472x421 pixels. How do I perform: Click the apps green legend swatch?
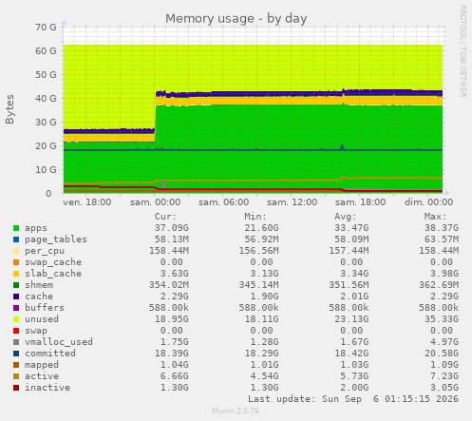(x=16, y=228)
